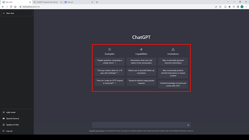The height and width of the screenshot is (140, 249).
Task: Send the message with the arrow icon
Action: point(188,125)
